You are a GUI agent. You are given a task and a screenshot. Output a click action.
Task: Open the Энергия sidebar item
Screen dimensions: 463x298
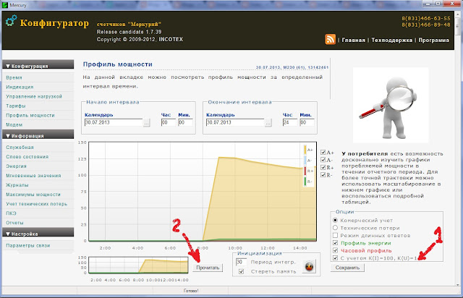coord(16,166)
